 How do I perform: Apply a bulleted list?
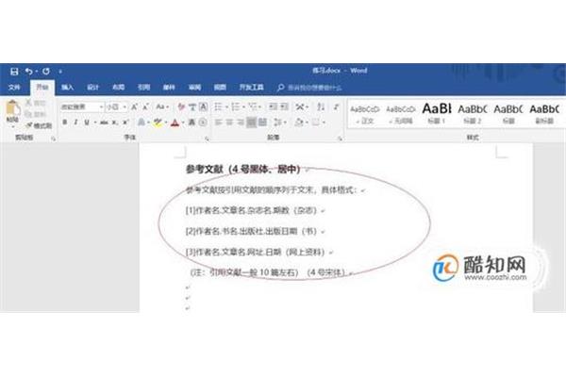click(x=218, y=107)
